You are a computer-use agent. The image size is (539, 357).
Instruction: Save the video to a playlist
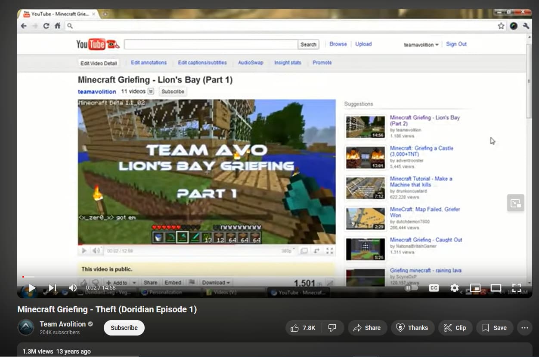495,328
